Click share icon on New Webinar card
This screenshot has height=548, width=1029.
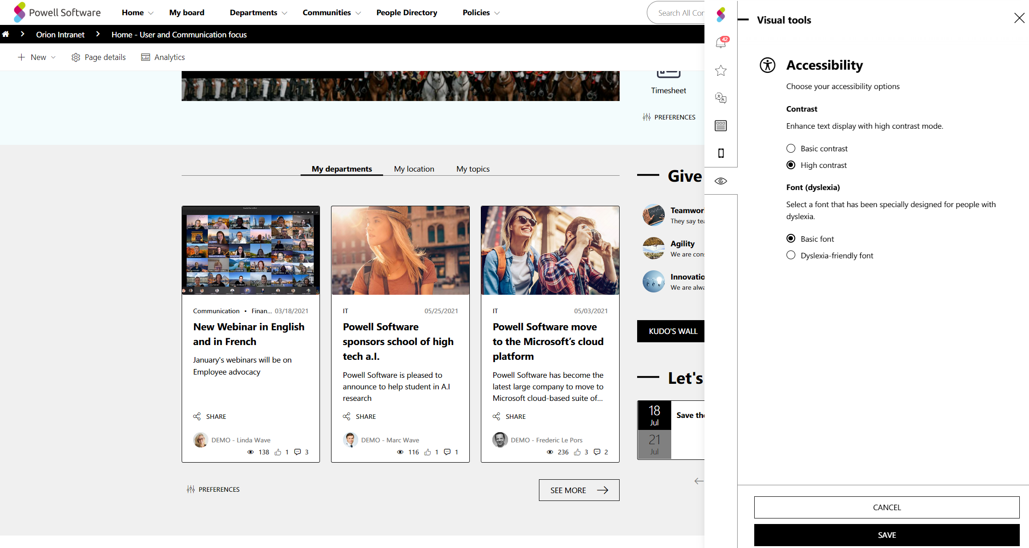tap(197, 417)
